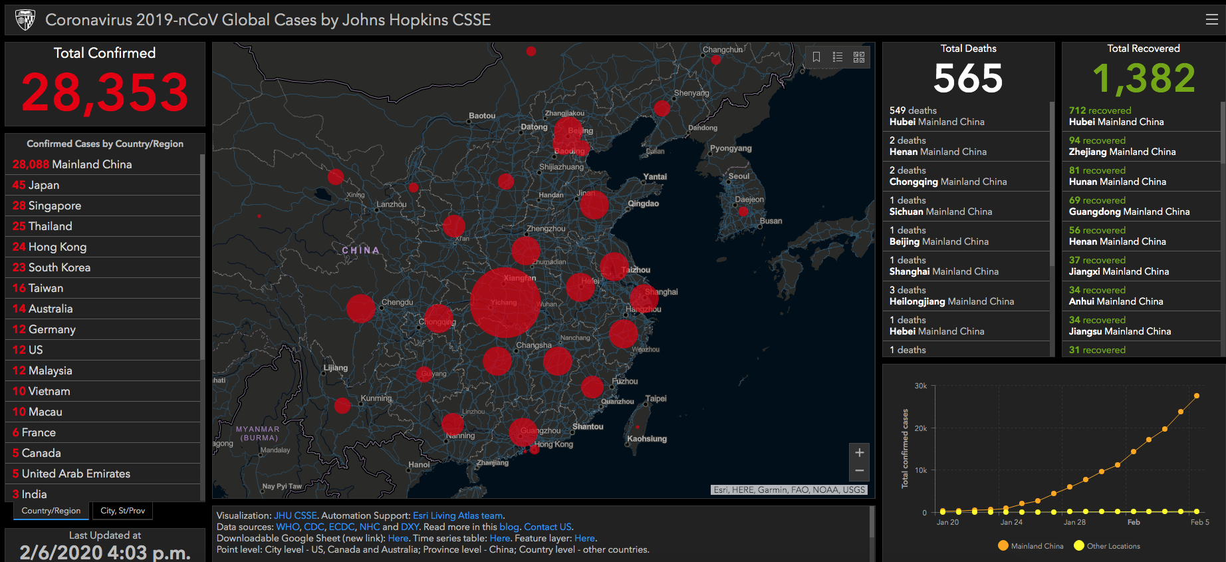Select 24 Hong Kong in country list
Image resolution: width=1226 pixels, height=562 pixels.
pos(102,247)
